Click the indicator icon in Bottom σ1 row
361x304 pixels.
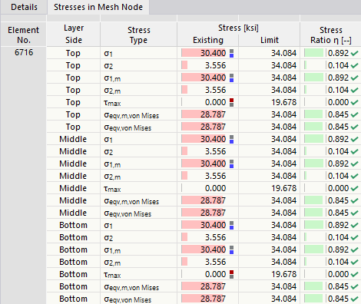click(231, 225)
